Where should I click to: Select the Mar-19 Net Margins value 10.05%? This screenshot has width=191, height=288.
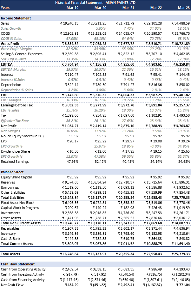[72, 131]
